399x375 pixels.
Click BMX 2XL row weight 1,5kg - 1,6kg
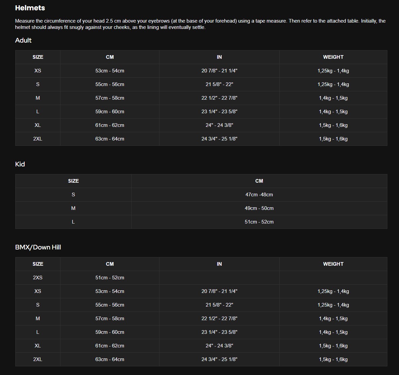[333, 359]
